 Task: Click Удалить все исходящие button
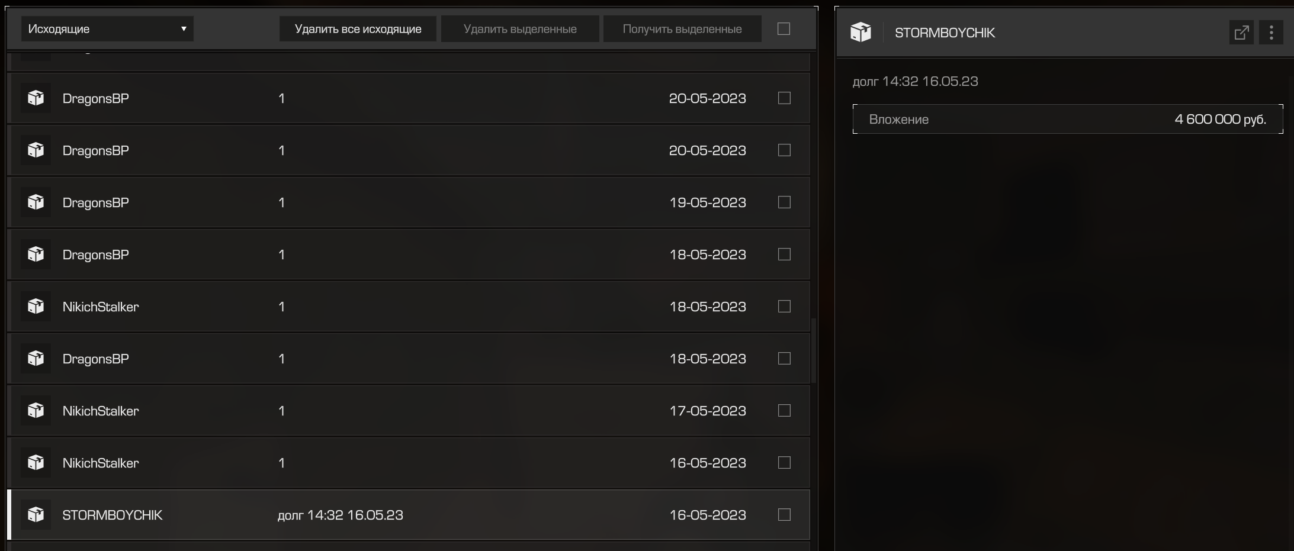(x=358, y=28)
